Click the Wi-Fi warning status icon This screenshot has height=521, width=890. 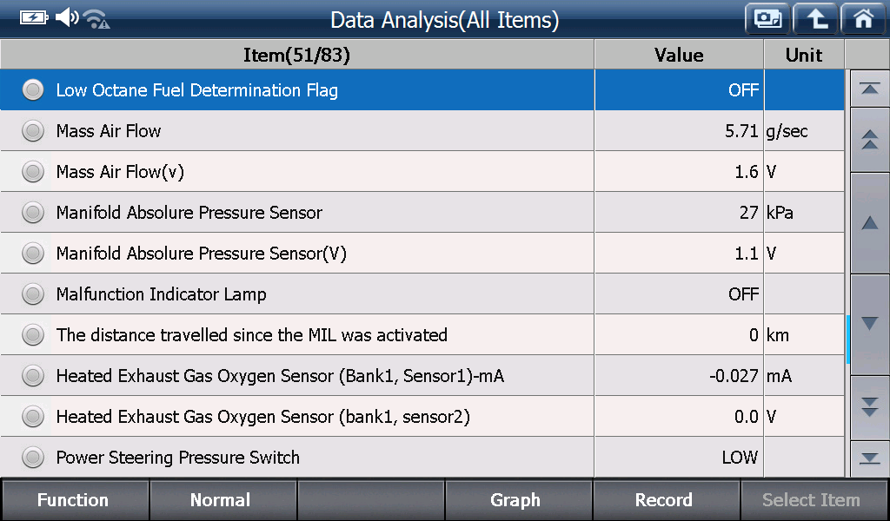coord(96,19)
